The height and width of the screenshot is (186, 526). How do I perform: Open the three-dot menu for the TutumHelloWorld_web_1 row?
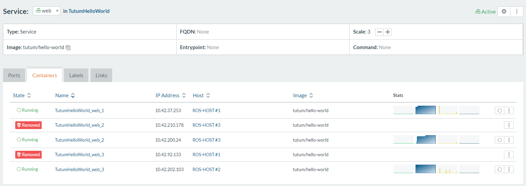tap(509, 110)
